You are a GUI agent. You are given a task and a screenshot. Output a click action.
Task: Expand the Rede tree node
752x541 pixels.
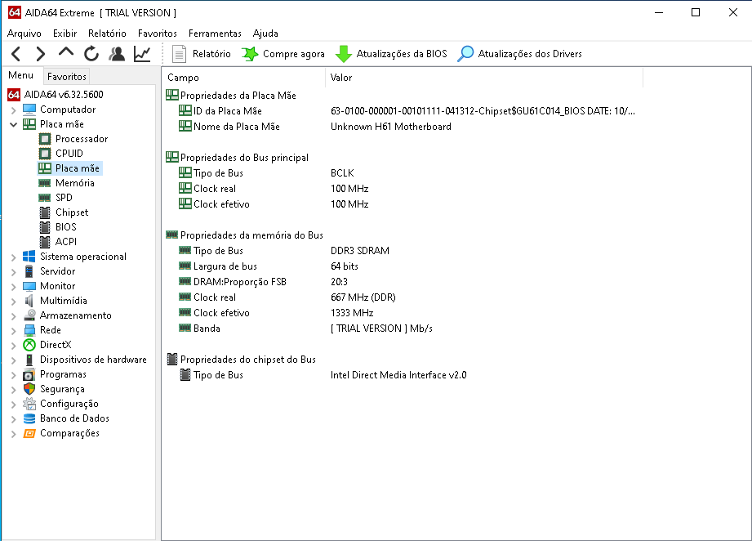click(x=13, y=331)
